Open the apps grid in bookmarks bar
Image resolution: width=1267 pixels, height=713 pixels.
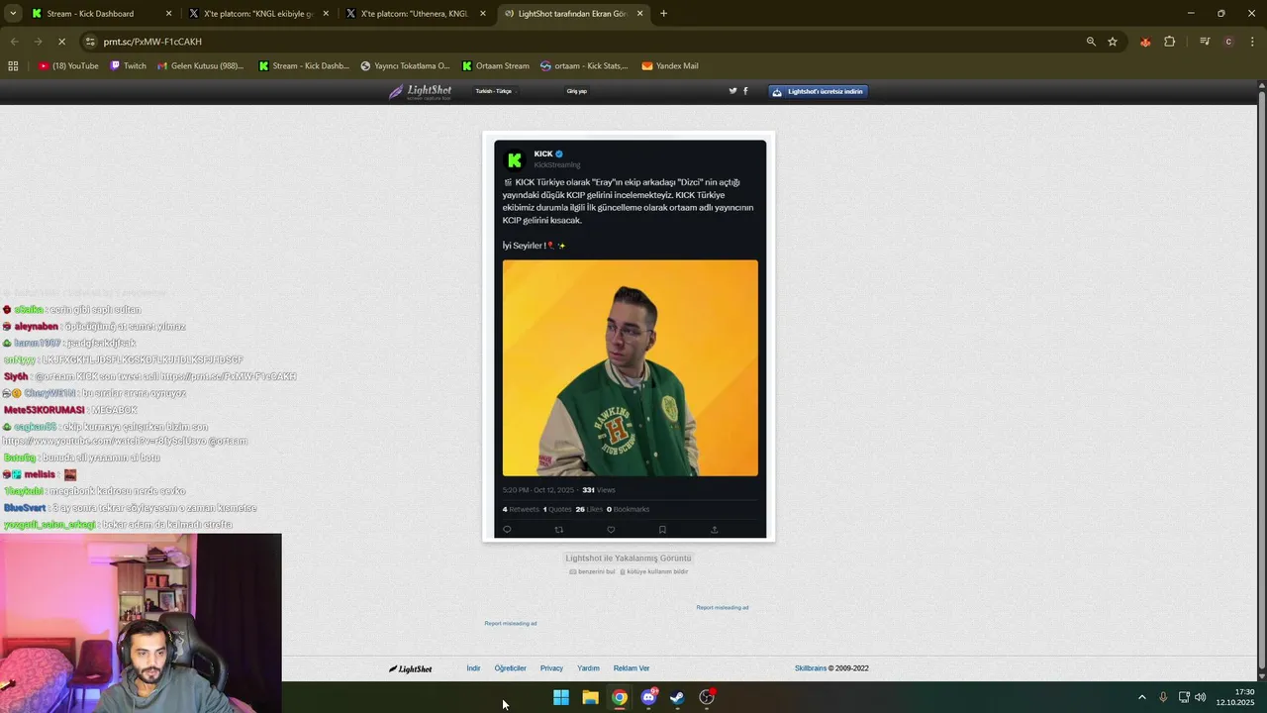[13, 66]
